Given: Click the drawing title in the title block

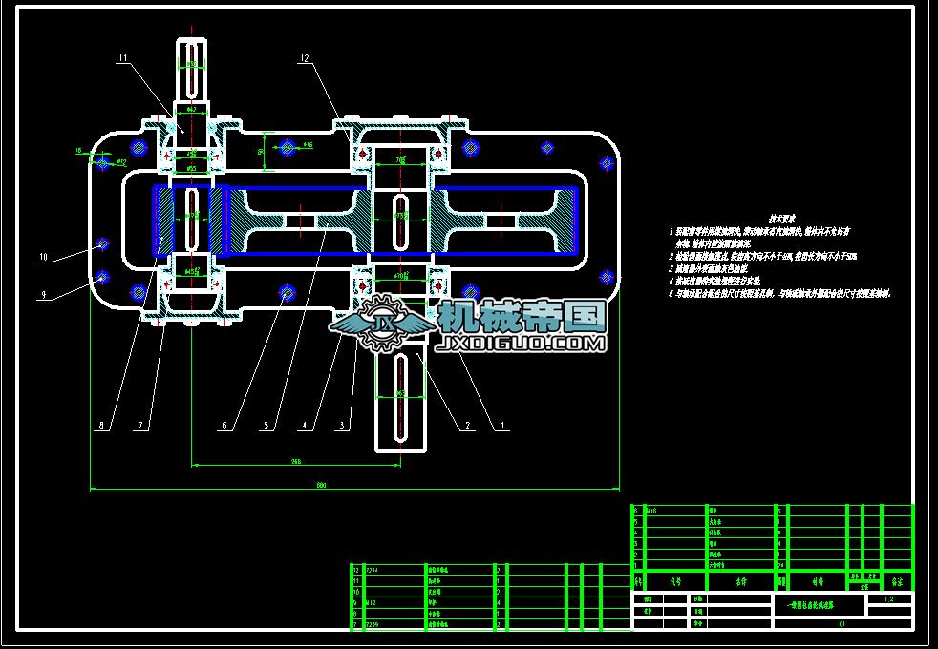Looking at the screenshot, I should pyautogui.click(x=812, y=605).
